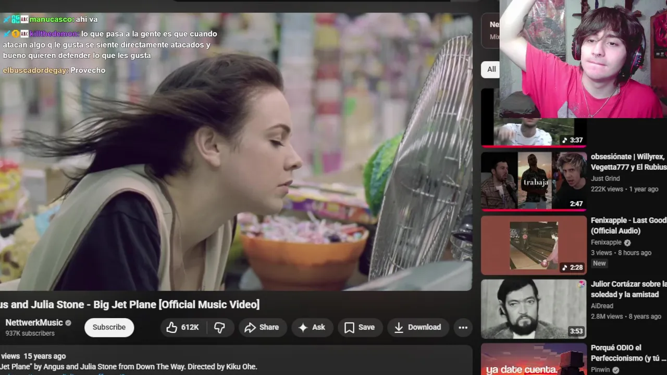Click the streamer webcam overlay

(583, 59)
